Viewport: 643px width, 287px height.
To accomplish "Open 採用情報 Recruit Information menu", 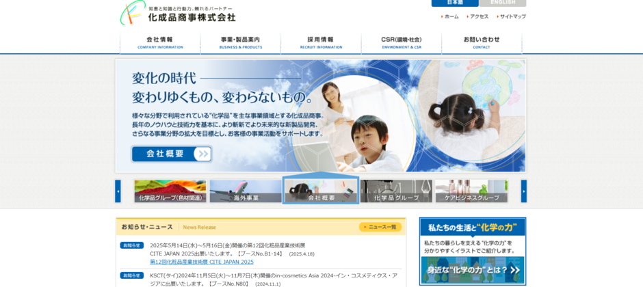I will coord(321,42).
